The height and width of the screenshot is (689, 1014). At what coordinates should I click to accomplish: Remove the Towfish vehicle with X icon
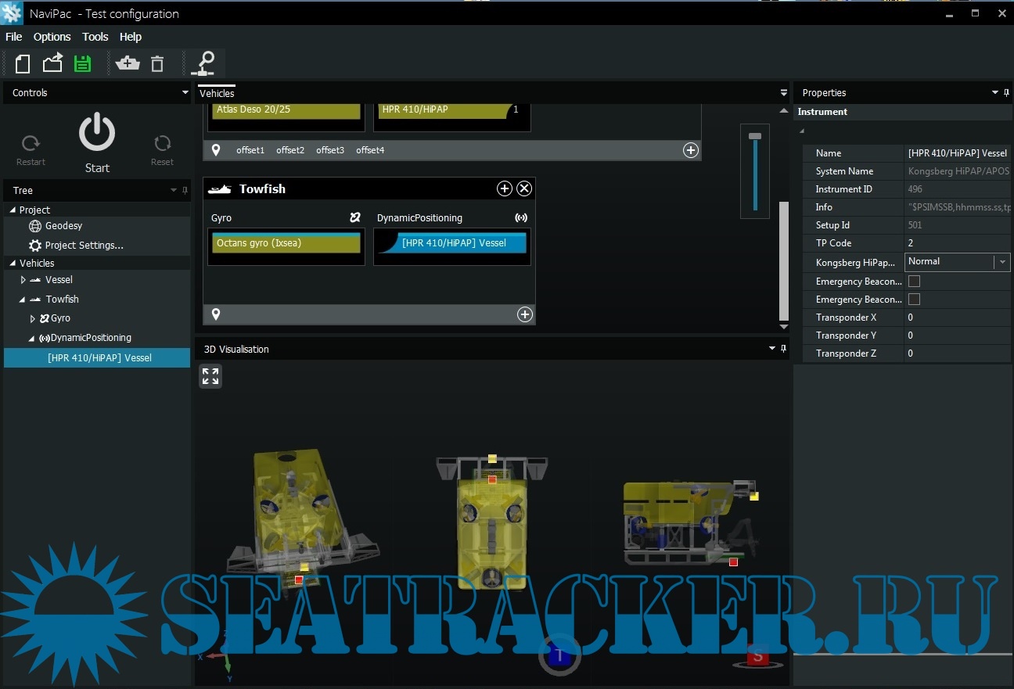tap(524, 188)
